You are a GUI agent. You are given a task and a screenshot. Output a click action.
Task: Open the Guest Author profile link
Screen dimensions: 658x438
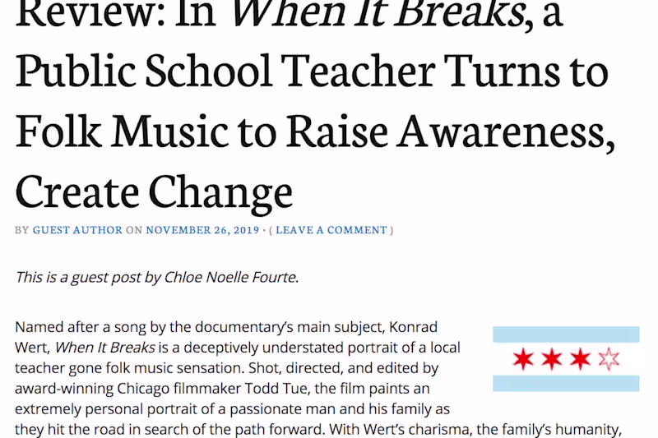pyautogui.click(x=77, y=230)
